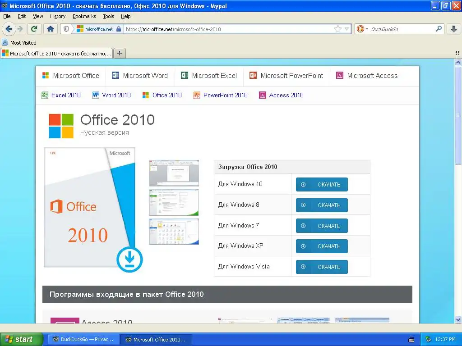Screen dimensions: 462x346
Task: Go to the Office 2010 sub-link
Action: point(162,95)
